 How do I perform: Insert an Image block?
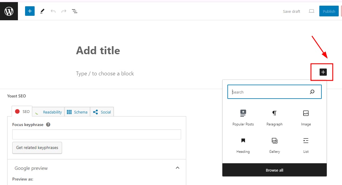pos(306,117)
